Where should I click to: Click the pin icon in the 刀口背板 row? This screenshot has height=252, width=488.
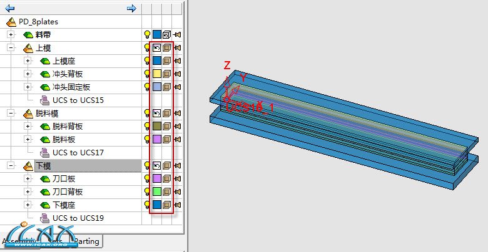(x=177, y=191)
